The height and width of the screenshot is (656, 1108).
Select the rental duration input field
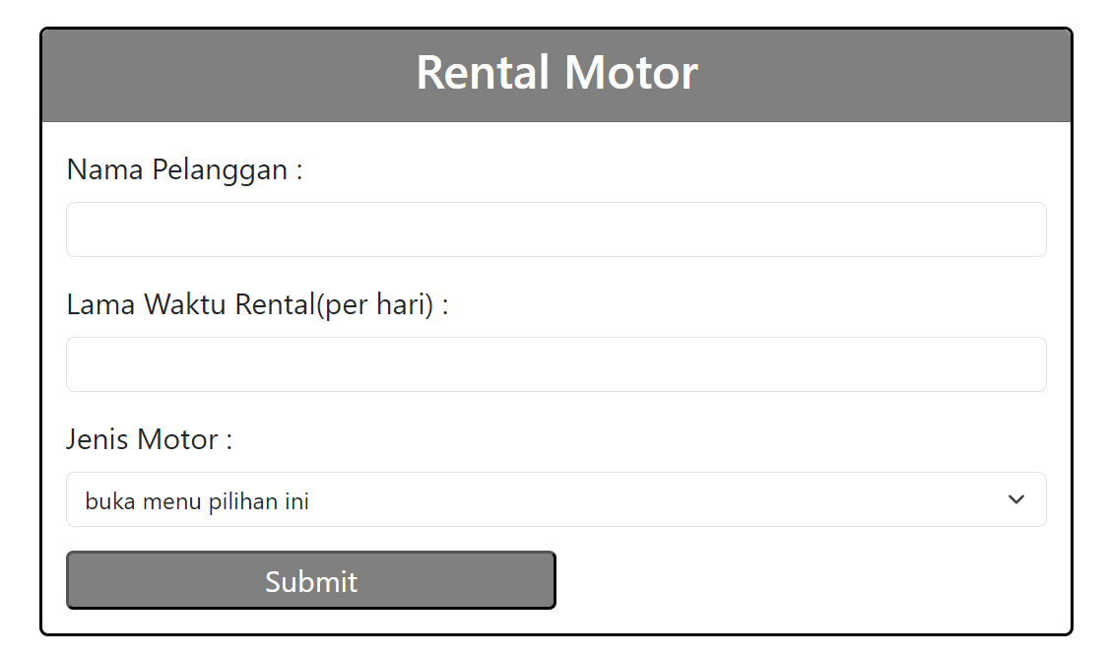[x=555, y=364]
